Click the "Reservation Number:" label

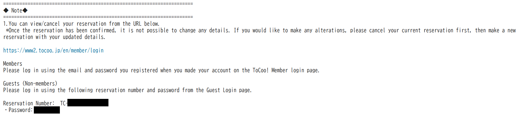click(x=29, y=103)
